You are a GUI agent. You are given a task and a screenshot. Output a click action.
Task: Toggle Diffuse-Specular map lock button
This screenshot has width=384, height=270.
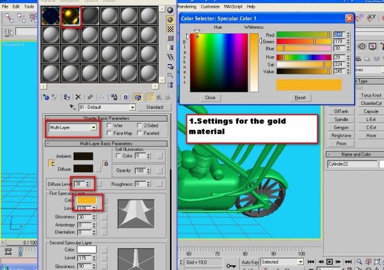click(106, 163)
